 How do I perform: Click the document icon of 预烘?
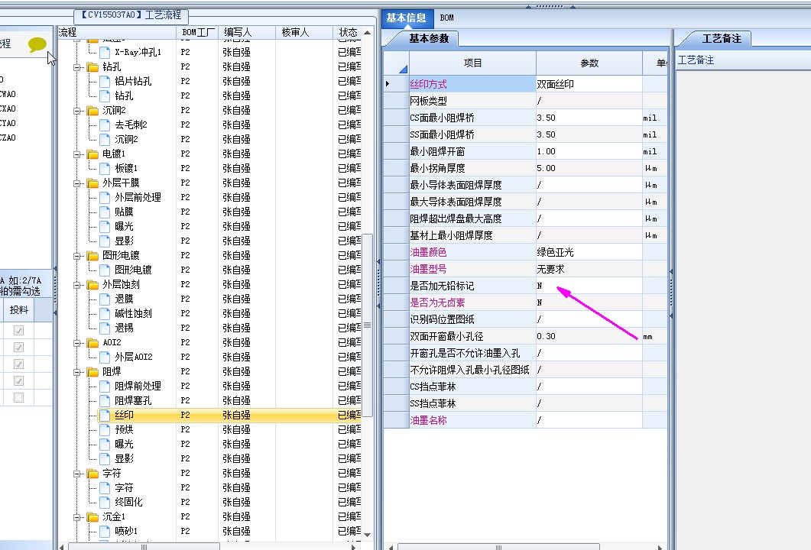(x=105, y=429)
